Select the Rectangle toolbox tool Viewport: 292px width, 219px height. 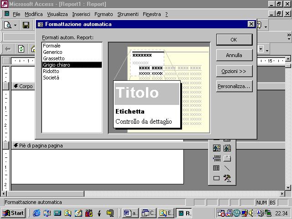click(217, 178)
